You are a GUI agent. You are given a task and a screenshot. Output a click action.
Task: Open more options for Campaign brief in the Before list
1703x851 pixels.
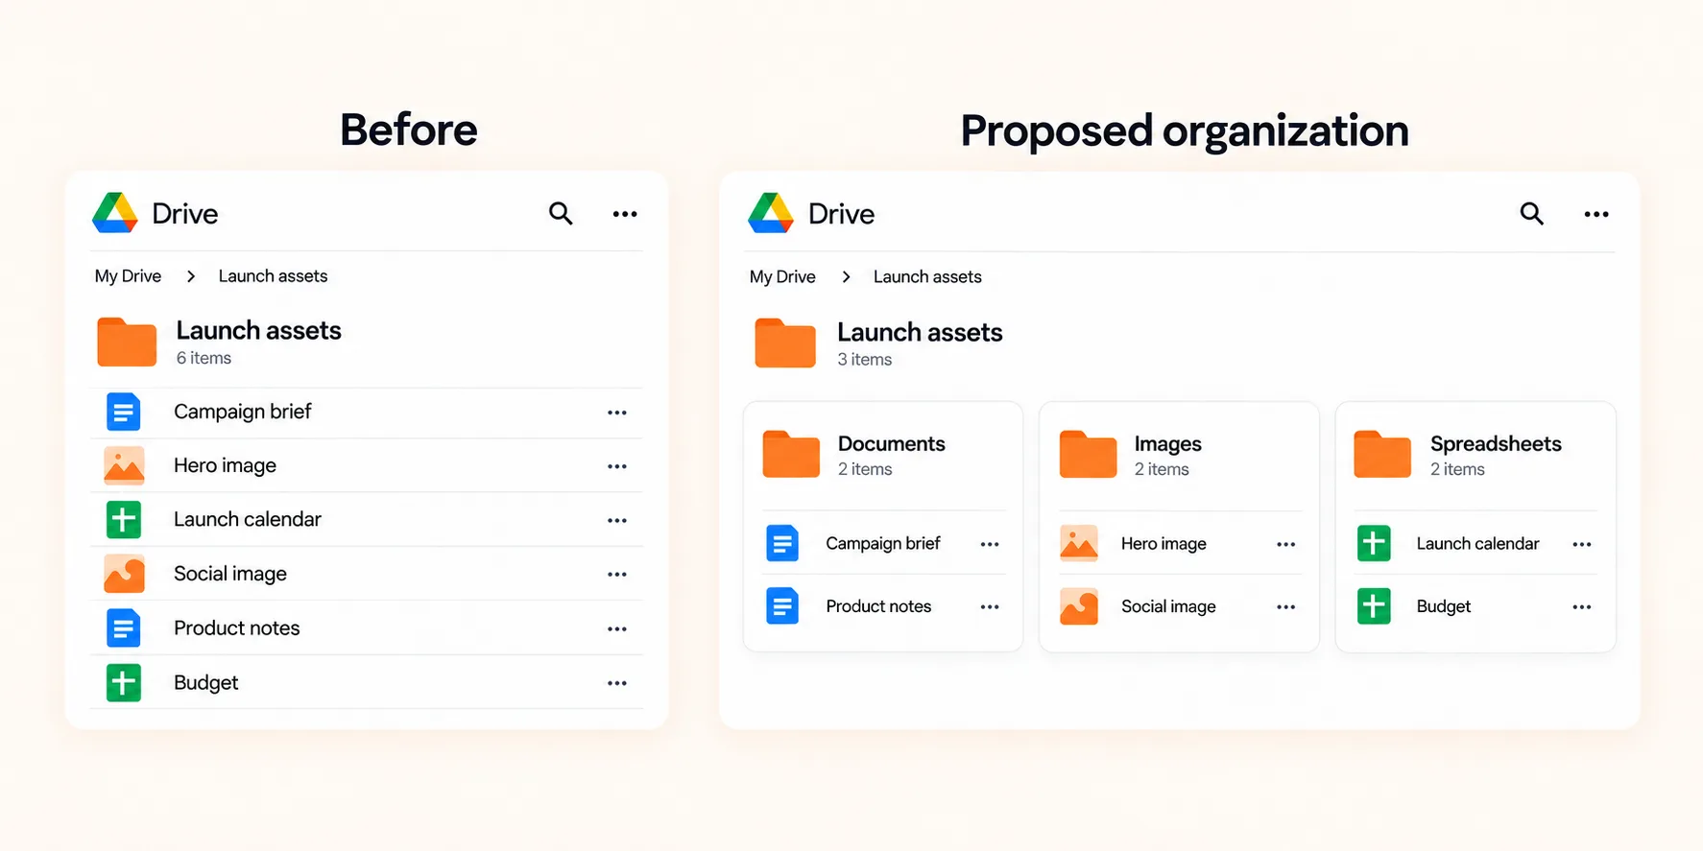617,413
